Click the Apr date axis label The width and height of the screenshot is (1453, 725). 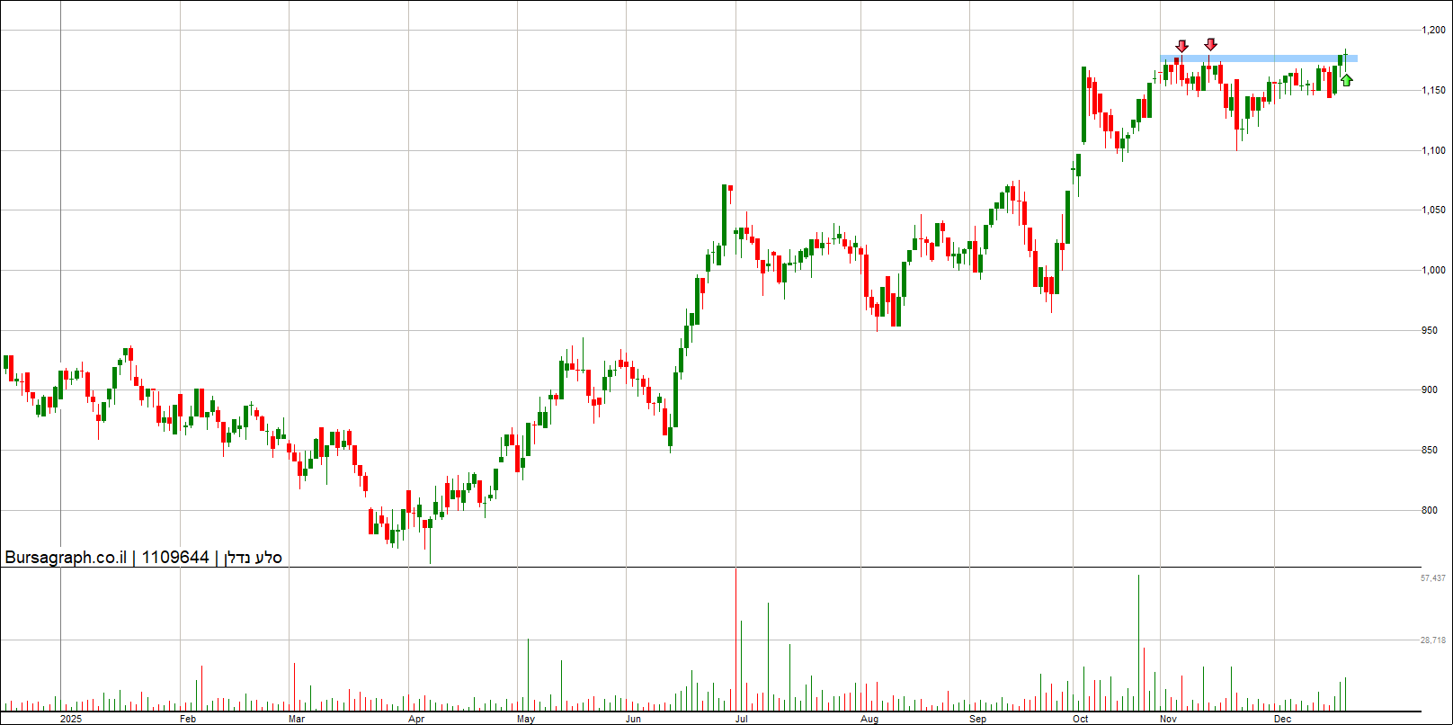tap(415, 719)
